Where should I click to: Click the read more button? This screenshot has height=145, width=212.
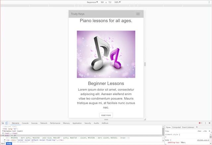click(106, 115)
